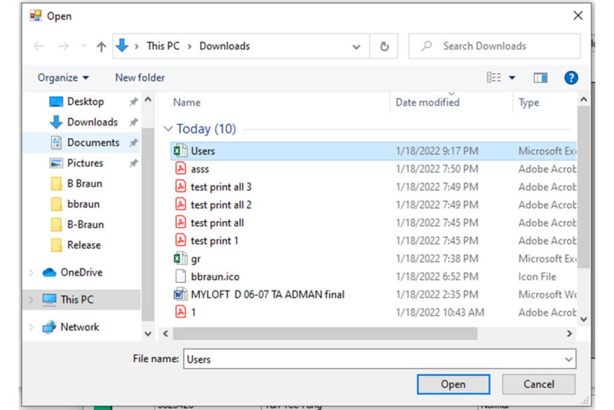Select the test print all 3 PDF
The image size is (614, 410).
tap(221, 187)
